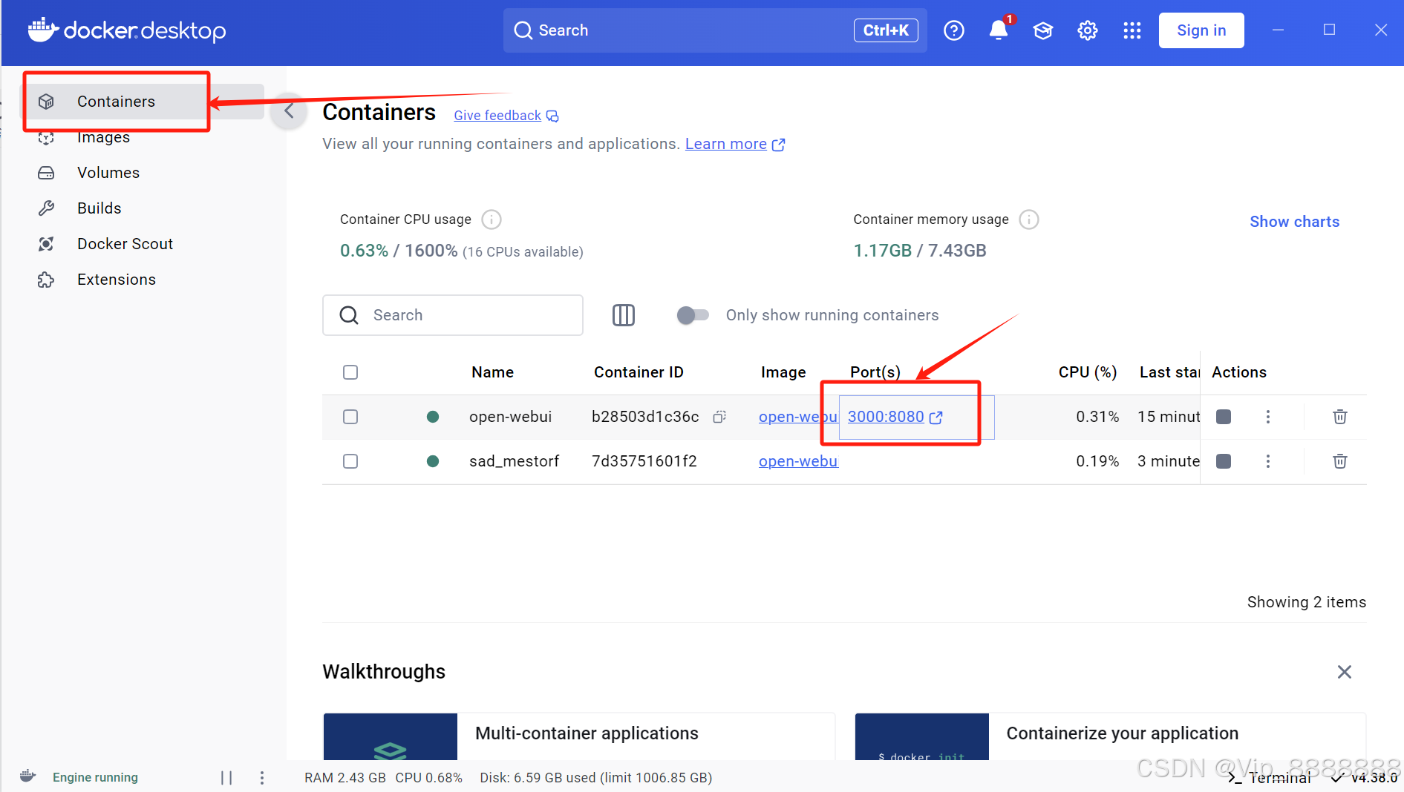Open the apps grid menu near Sign in
The image size is (1404, 792).
(1132, 30)
